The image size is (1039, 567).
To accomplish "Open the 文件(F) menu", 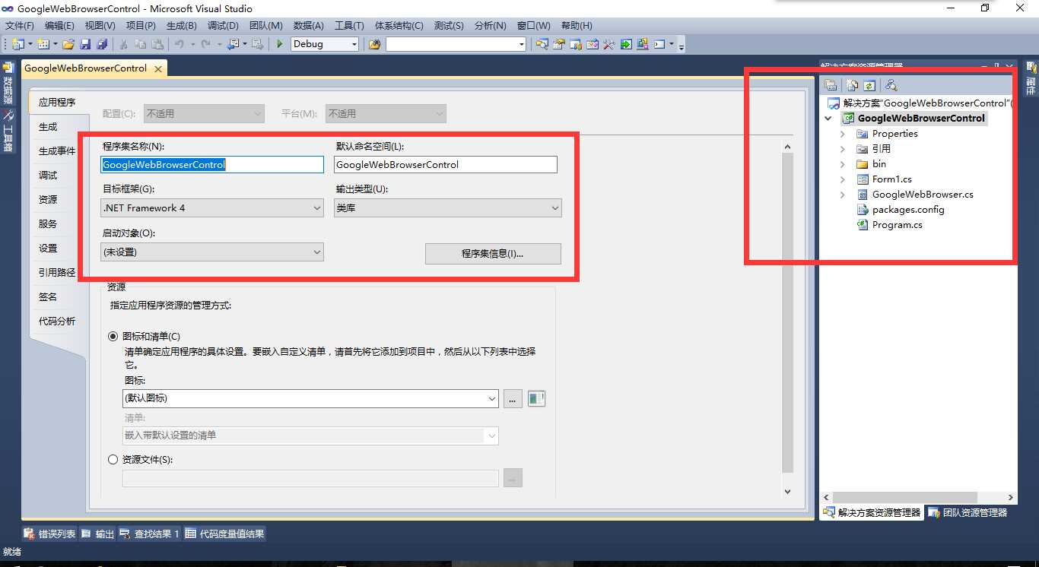I will 20,26.
